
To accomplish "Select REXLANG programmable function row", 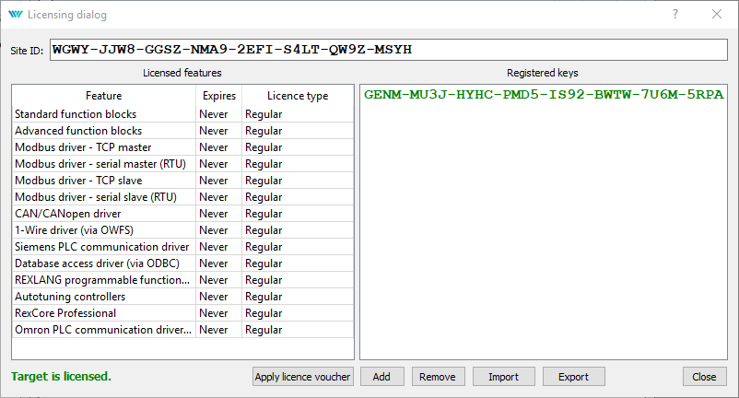I will [x=182, y=280].
